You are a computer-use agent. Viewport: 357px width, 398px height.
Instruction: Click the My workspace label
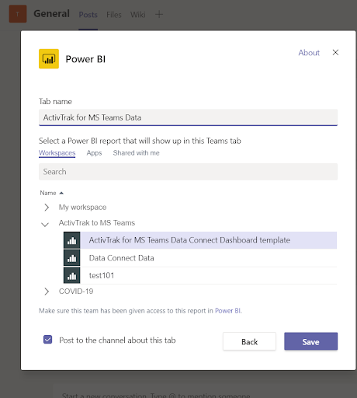pos(82,208)
